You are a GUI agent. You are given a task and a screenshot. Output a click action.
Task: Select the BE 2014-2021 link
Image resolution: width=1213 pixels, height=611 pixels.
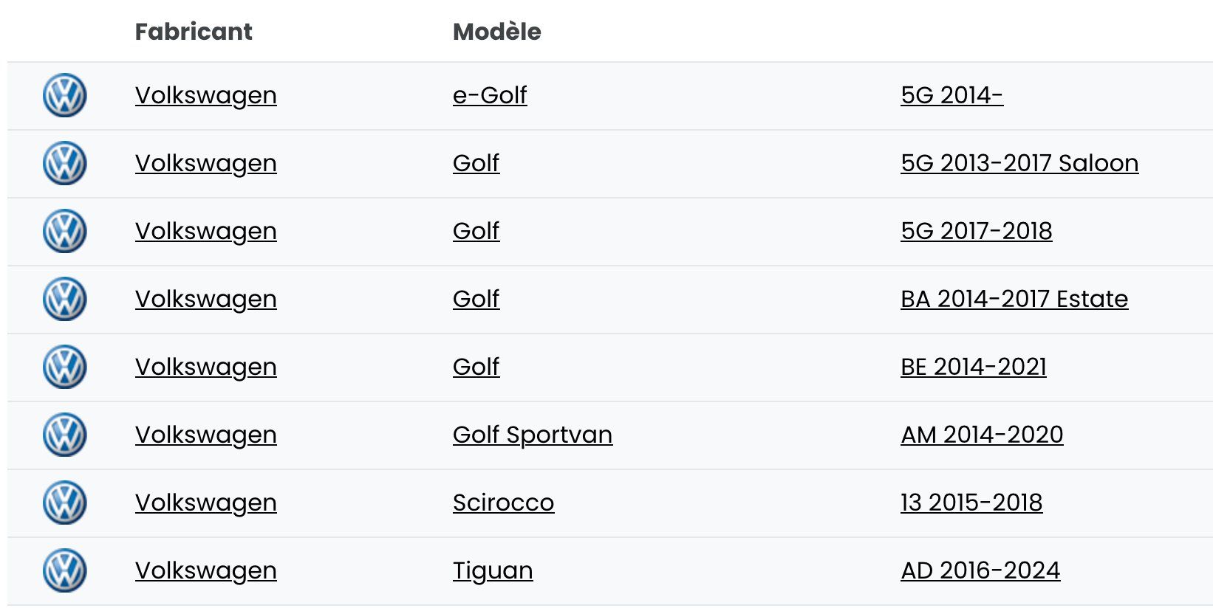(973, 367)
